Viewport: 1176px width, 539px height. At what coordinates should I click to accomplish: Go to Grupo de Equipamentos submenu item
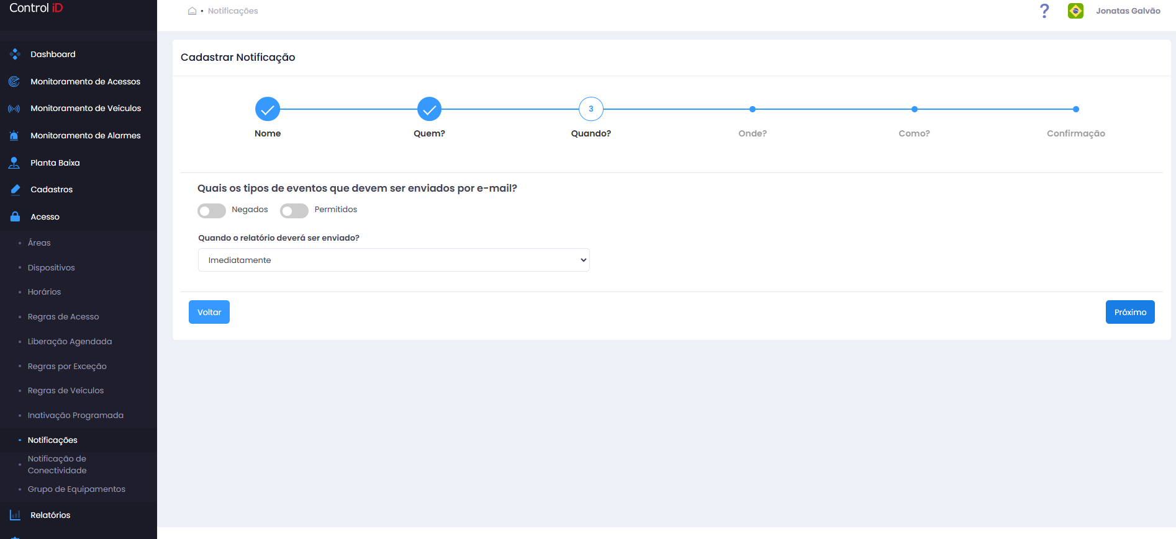point(76,489)
